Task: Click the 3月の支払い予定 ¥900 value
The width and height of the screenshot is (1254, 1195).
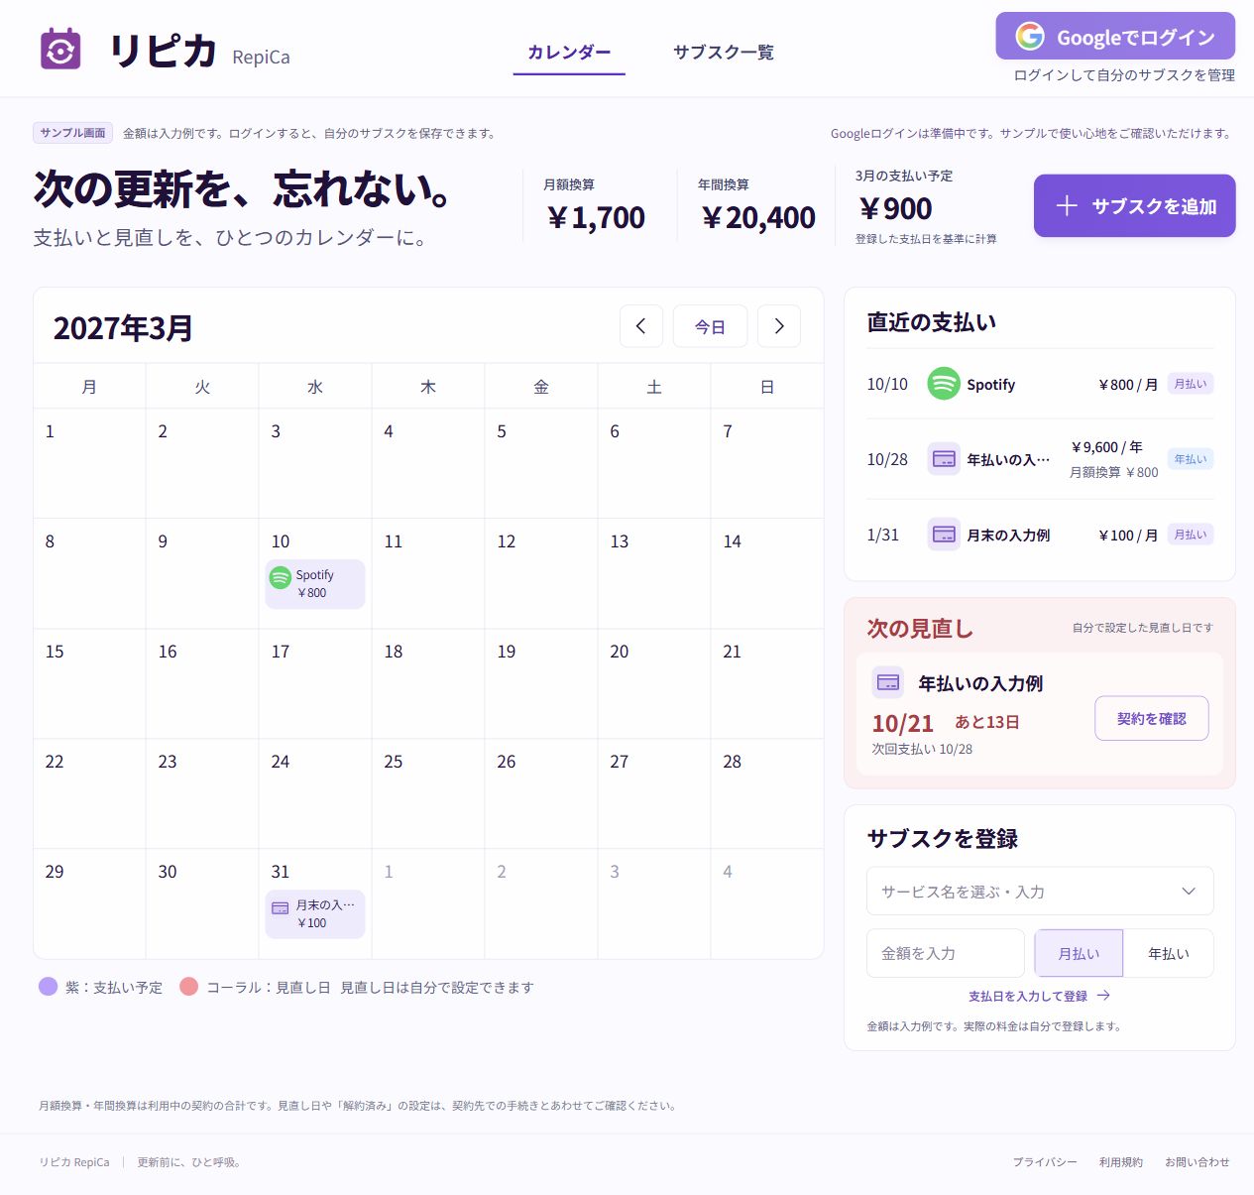Action: (895, 208)
